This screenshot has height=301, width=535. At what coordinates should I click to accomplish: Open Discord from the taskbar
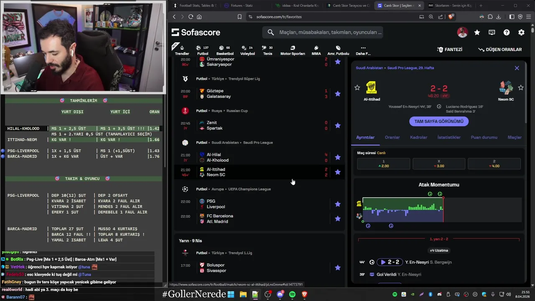(x=280, y=294)
